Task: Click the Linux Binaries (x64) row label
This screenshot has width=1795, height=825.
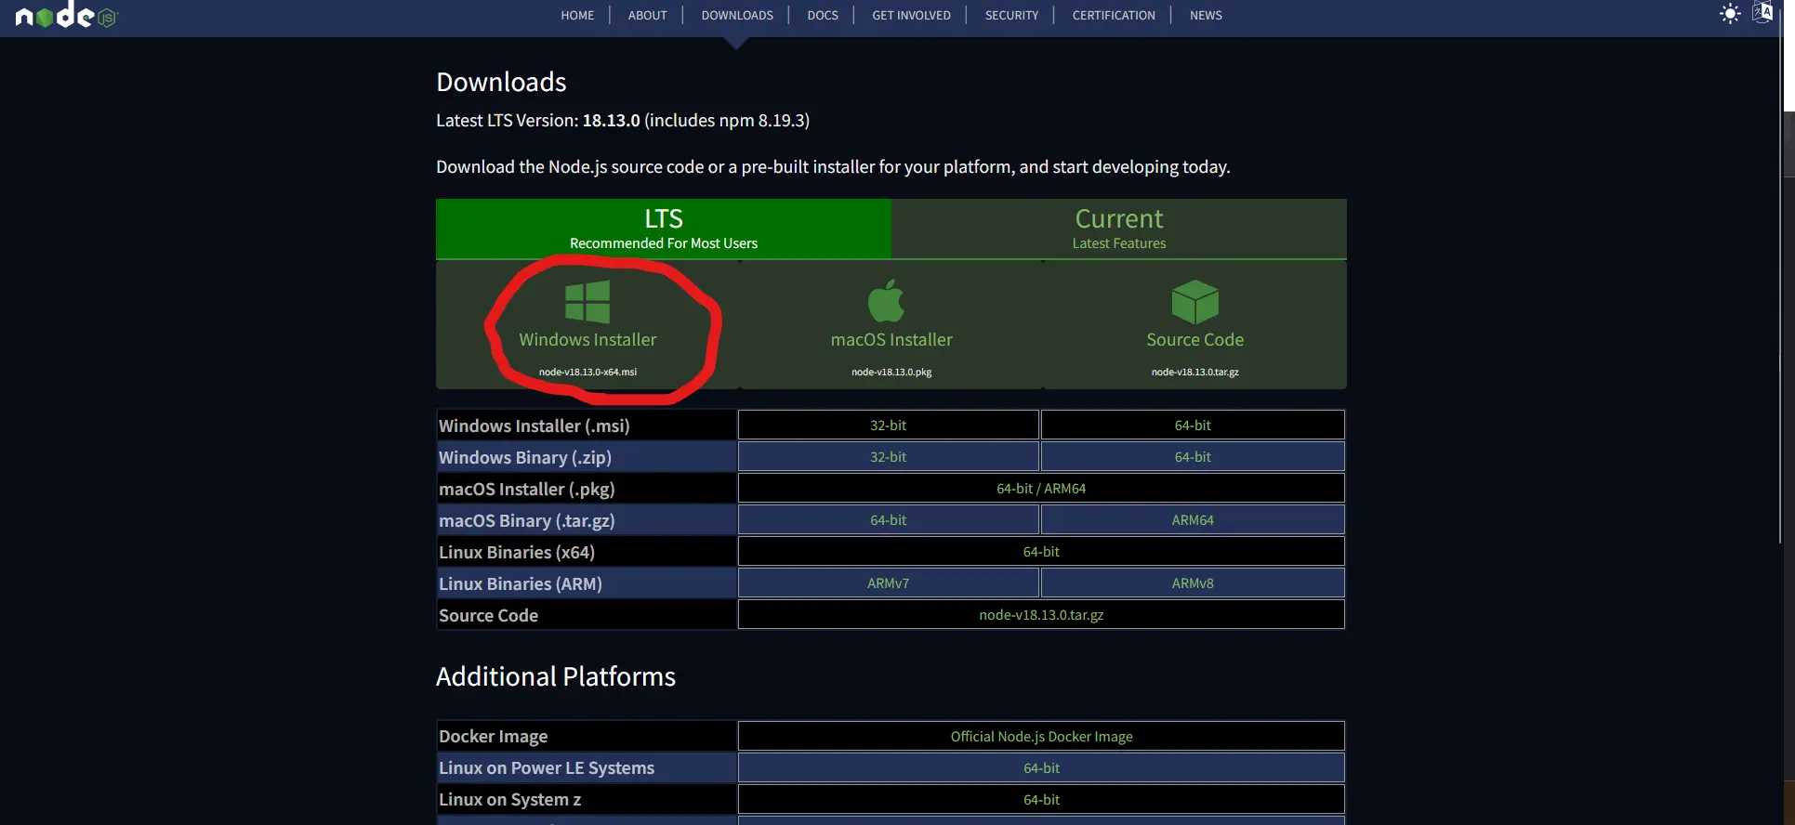Action: tap(517, 552)
